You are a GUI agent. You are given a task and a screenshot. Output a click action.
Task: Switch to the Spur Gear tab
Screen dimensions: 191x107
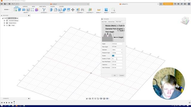coord(104,22)
